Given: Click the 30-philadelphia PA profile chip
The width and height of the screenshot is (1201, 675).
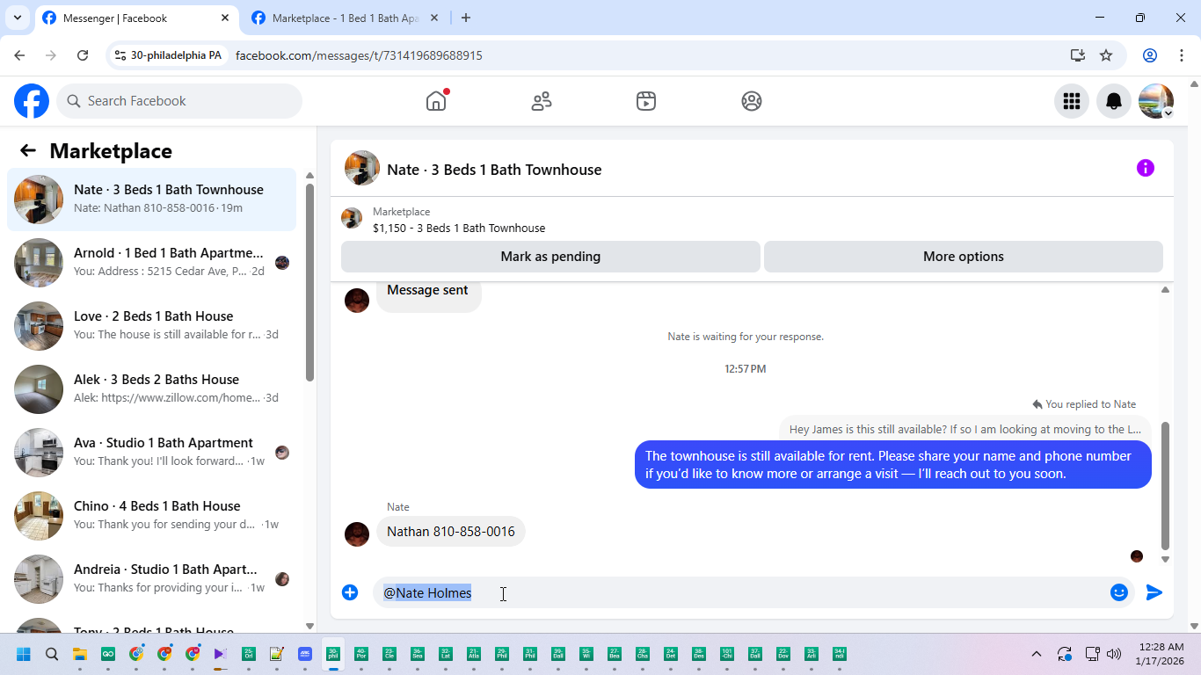Looking at the screenshot, I should point(168,55).
